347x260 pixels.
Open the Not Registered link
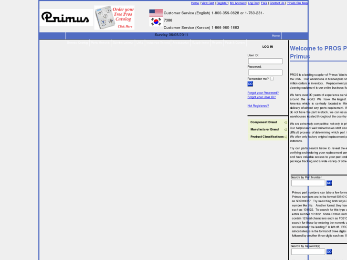point(258,106)
